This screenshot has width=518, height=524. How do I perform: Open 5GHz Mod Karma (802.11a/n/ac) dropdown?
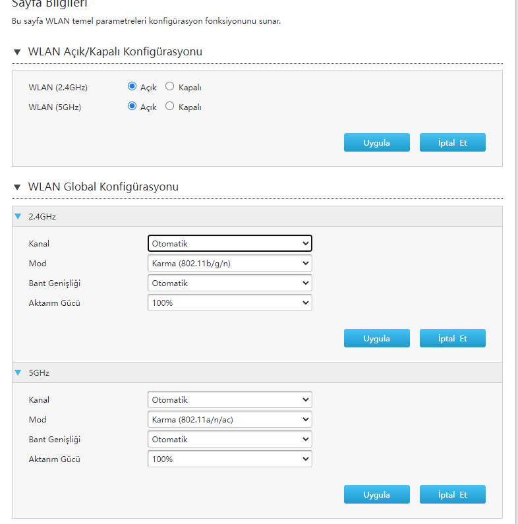click(x=229, y=419)
